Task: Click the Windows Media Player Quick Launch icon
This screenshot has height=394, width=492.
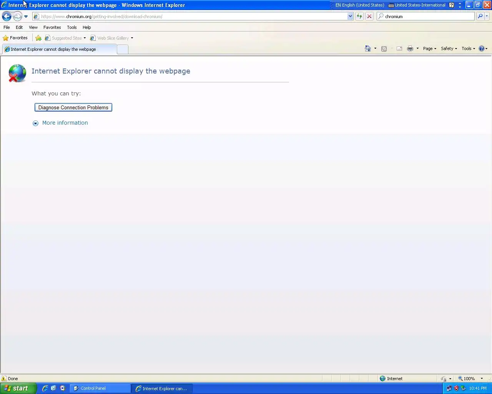Action: (63, 388)
